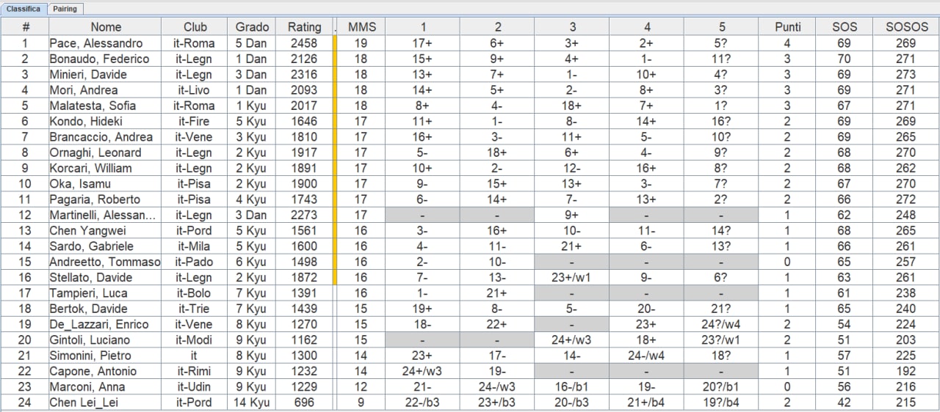
Task: Click rating 2273 for Martinelli
Action: pos(304,215)
